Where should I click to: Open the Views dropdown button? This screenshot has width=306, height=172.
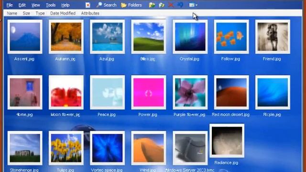[x=193, y=5]
